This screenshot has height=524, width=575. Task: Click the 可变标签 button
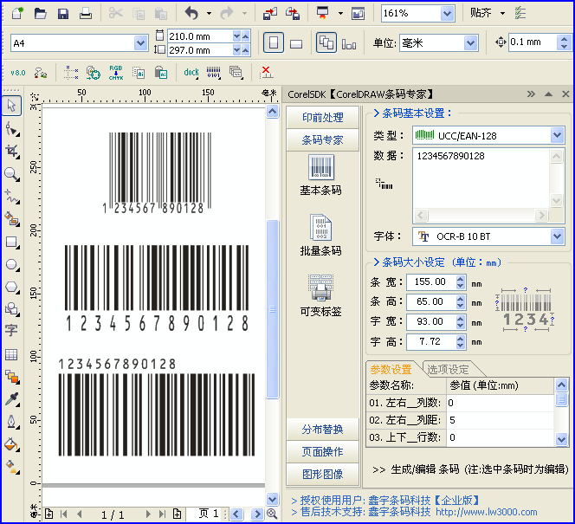point(321,295)
